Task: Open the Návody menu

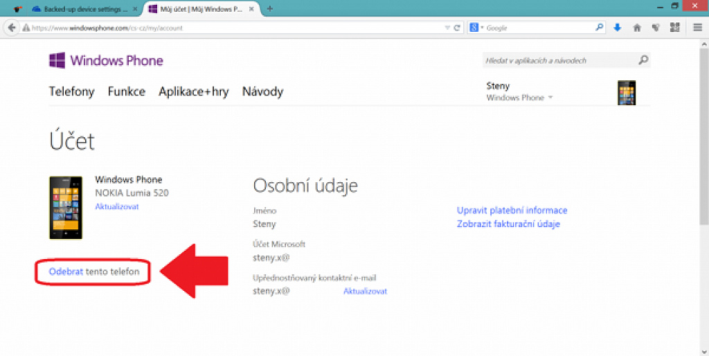Action: 262,92
